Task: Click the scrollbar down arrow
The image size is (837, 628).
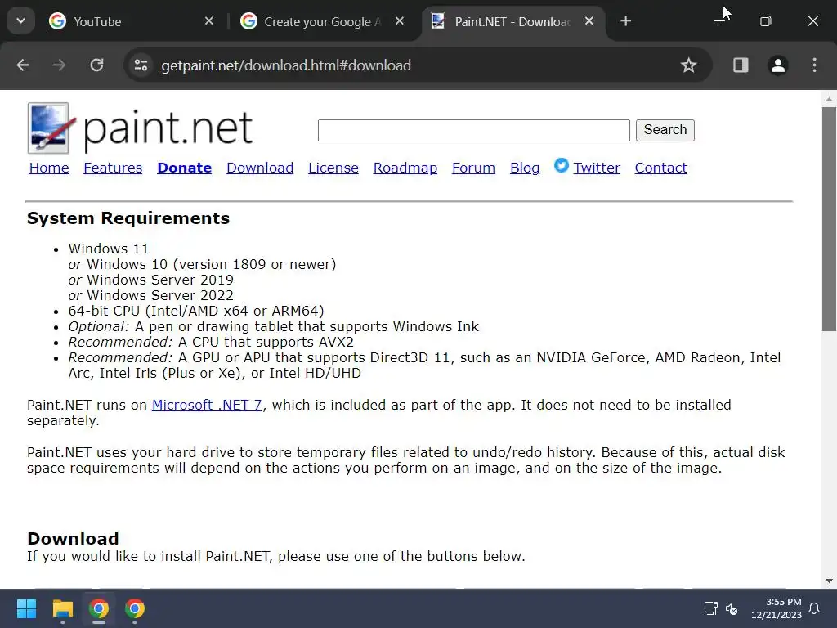Action: (829, 581)
